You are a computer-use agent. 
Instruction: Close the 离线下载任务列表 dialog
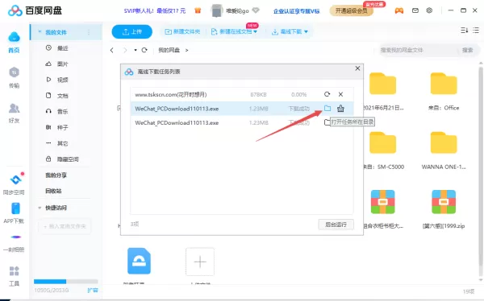[357, 68]
